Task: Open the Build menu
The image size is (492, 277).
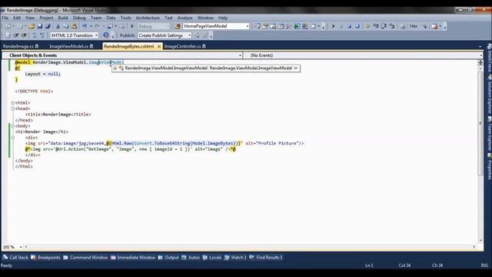Action: click(x=63, y=18)
